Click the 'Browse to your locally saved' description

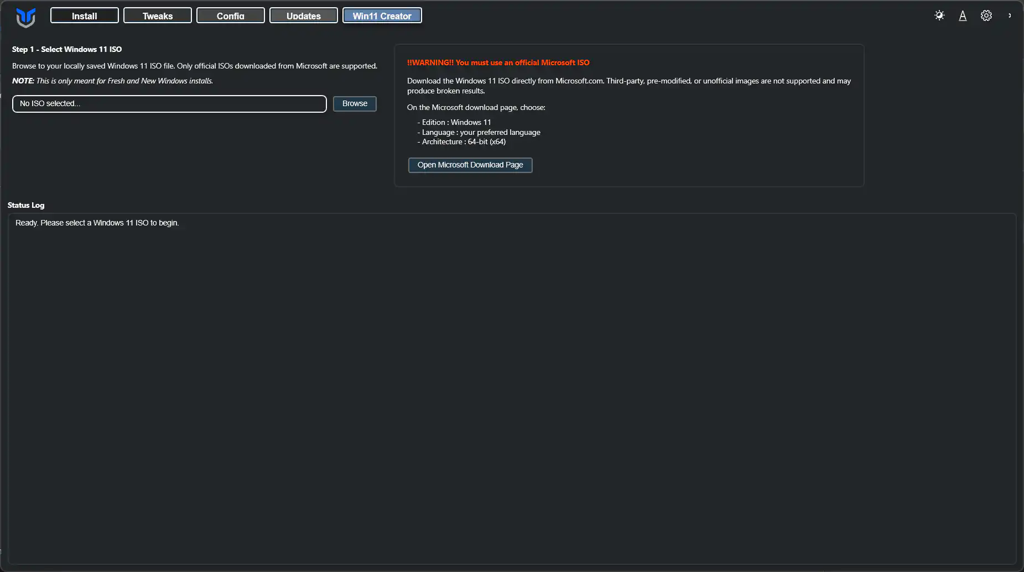tap(195, 66)
